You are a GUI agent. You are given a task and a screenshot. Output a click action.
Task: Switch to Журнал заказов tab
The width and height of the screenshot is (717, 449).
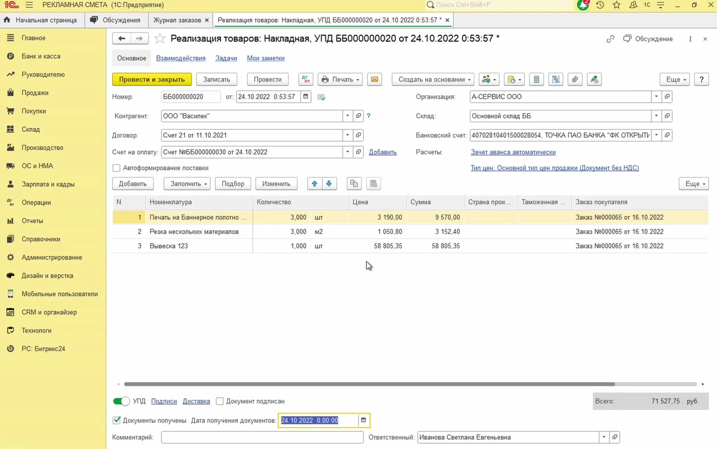click(177, 20)
